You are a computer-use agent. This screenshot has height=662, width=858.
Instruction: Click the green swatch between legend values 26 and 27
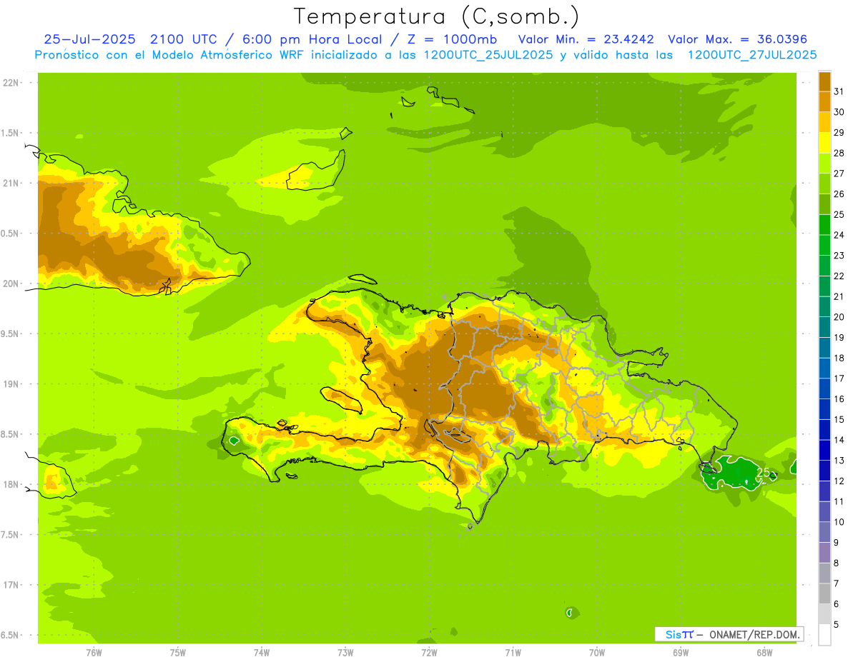pyautogui.click(x=824, y=184)
